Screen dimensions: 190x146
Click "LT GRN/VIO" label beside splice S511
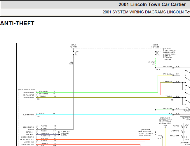[x=168, y=66]
